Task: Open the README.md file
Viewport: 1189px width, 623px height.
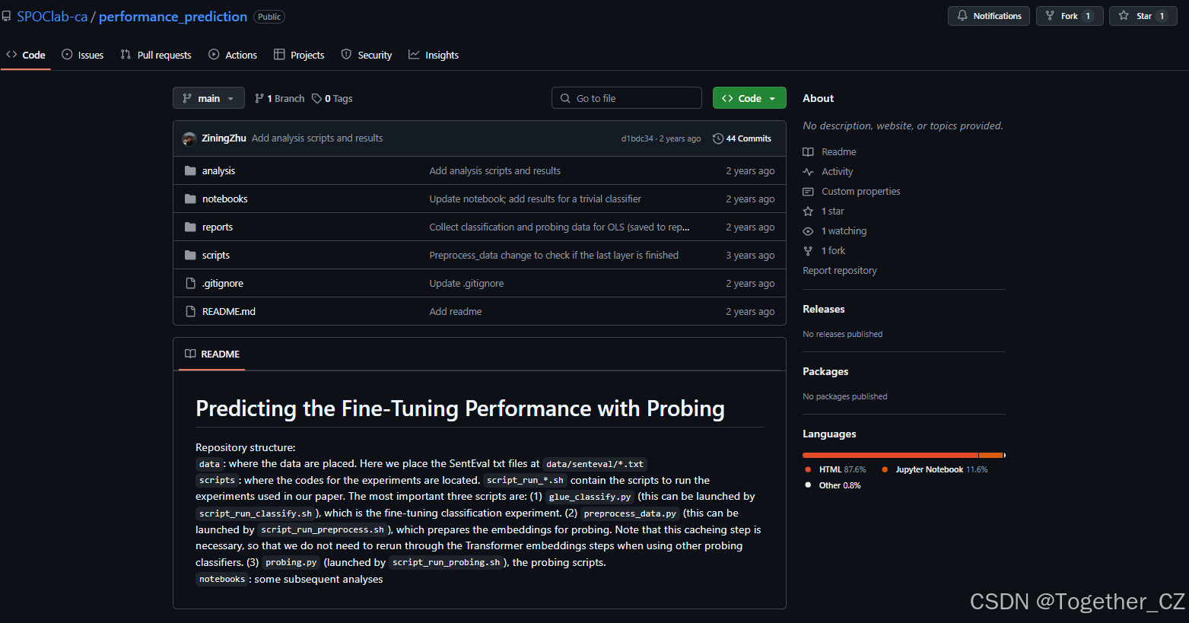Action: [x=229, y=311]
